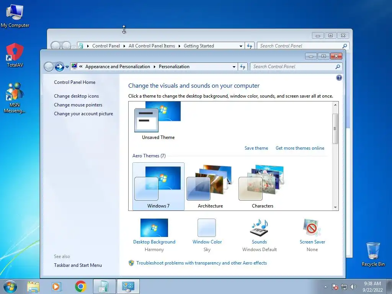Viewport: 392px width, 294px height.
Task: Select the Characters theme
Action: click(x=262, y=186)
